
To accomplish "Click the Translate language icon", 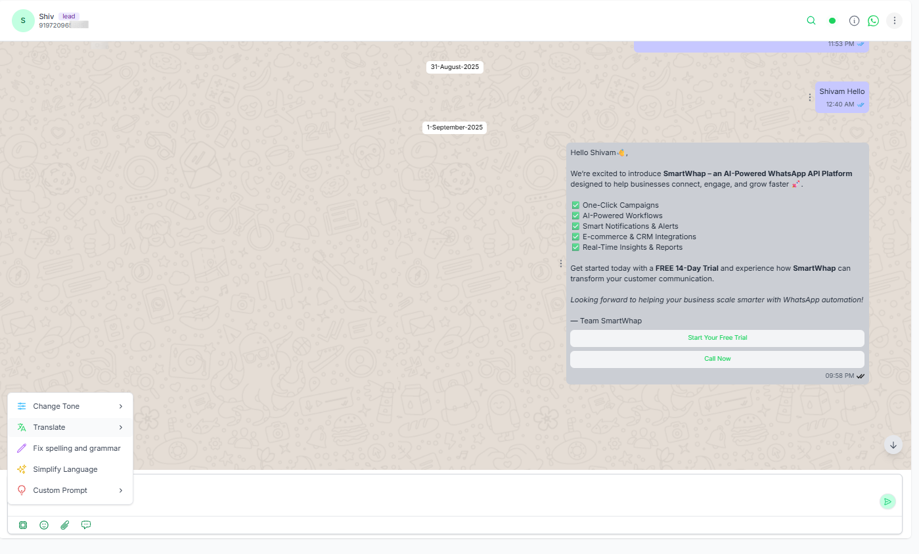I will pos(22,427).
